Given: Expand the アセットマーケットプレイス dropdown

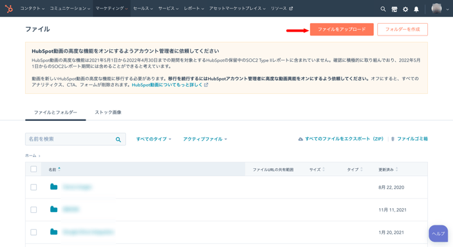Looking at the screenshot, I should click(237, 9).
